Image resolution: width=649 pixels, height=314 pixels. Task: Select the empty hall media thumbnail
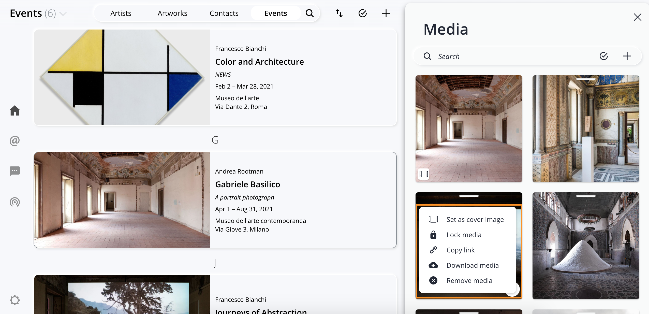469,129
